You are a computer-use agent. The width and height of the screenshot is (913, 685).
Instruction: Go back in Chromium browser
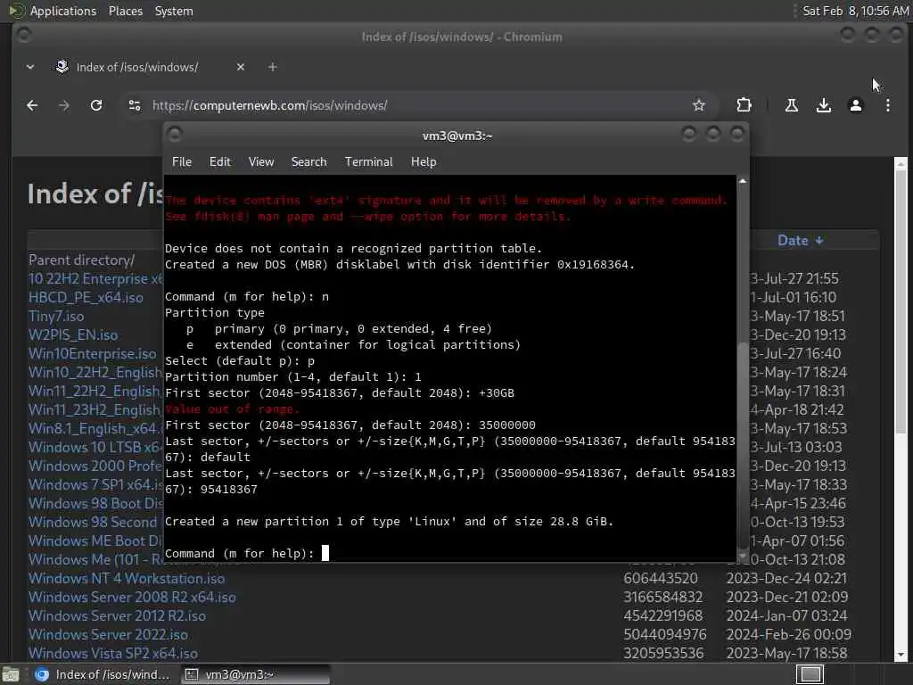tap(33, 105)
